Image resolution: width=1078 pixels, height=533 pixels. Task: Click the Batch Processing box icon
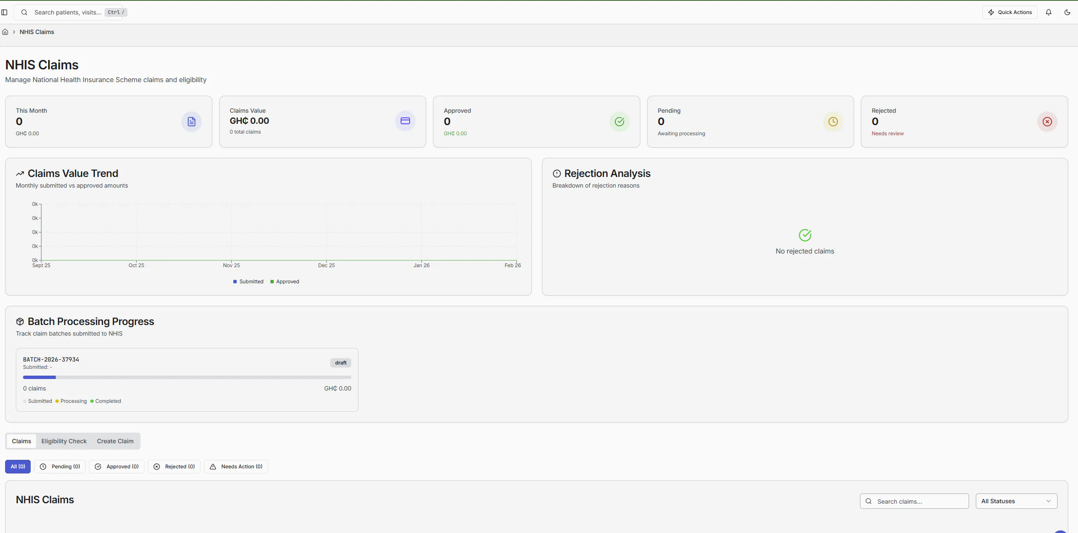(20, 322)
